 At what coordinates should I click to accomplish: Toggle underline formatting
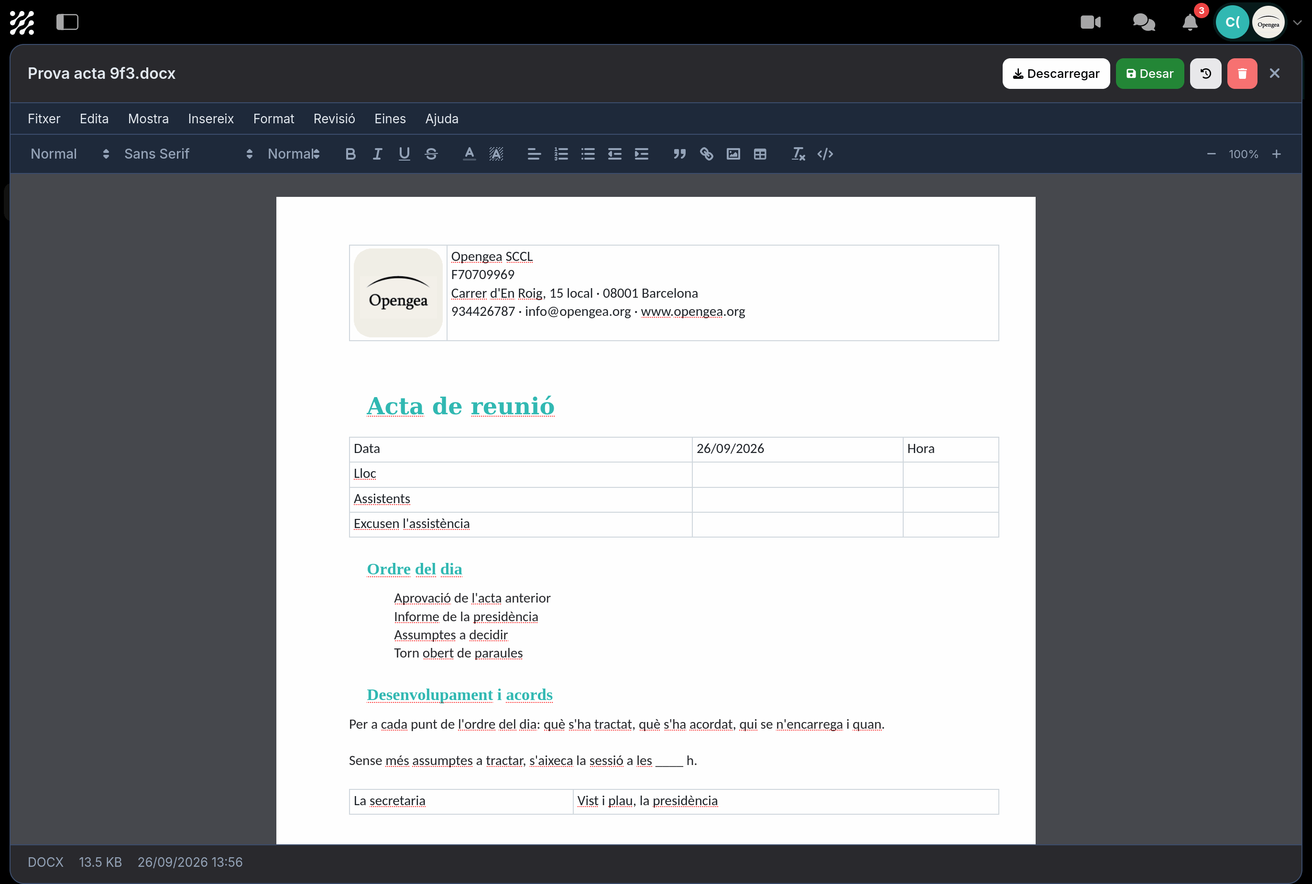pyautogui.click(x=405, y=154)
